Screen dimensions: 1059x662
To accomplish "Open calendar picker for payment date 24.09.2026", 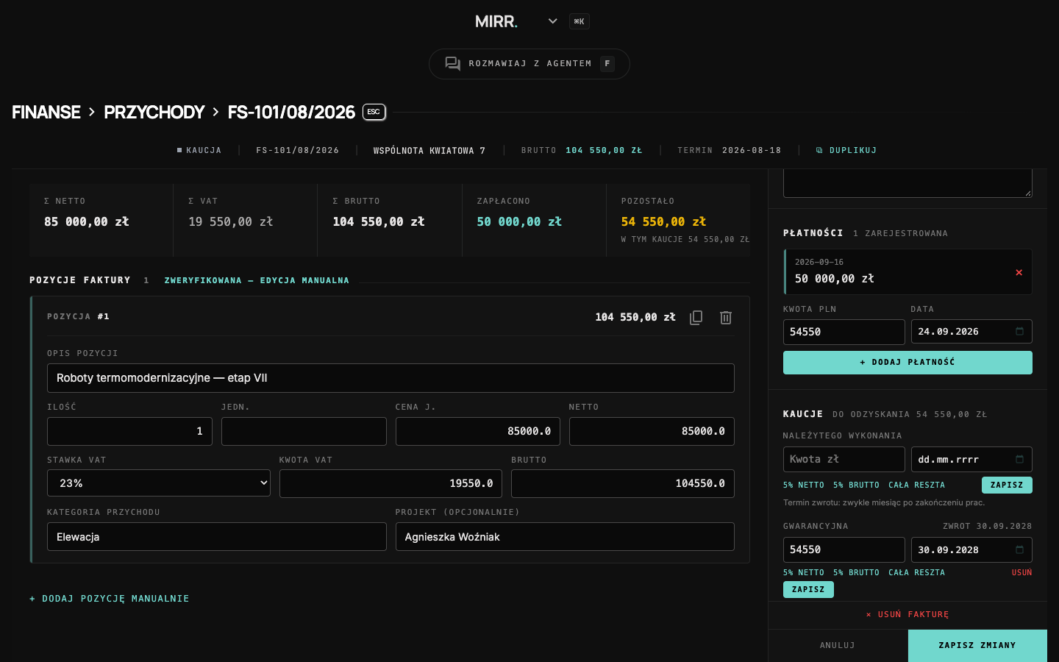I will pyautogui.click(x=1019, y=332).
